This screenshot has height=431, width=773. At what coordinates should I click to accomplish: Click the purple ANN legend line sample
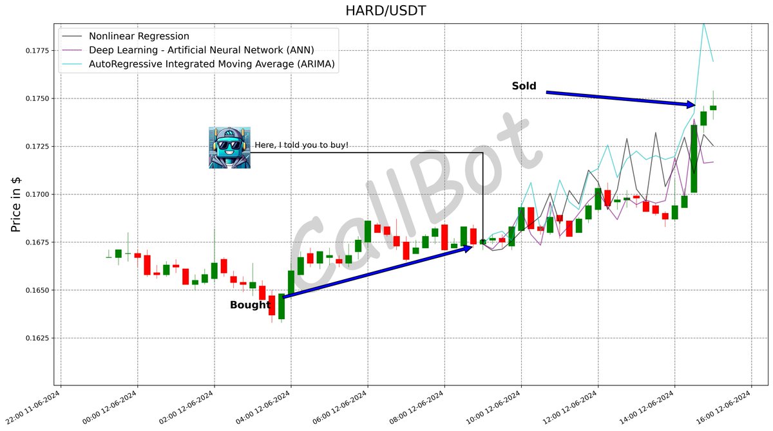(72, 50)
